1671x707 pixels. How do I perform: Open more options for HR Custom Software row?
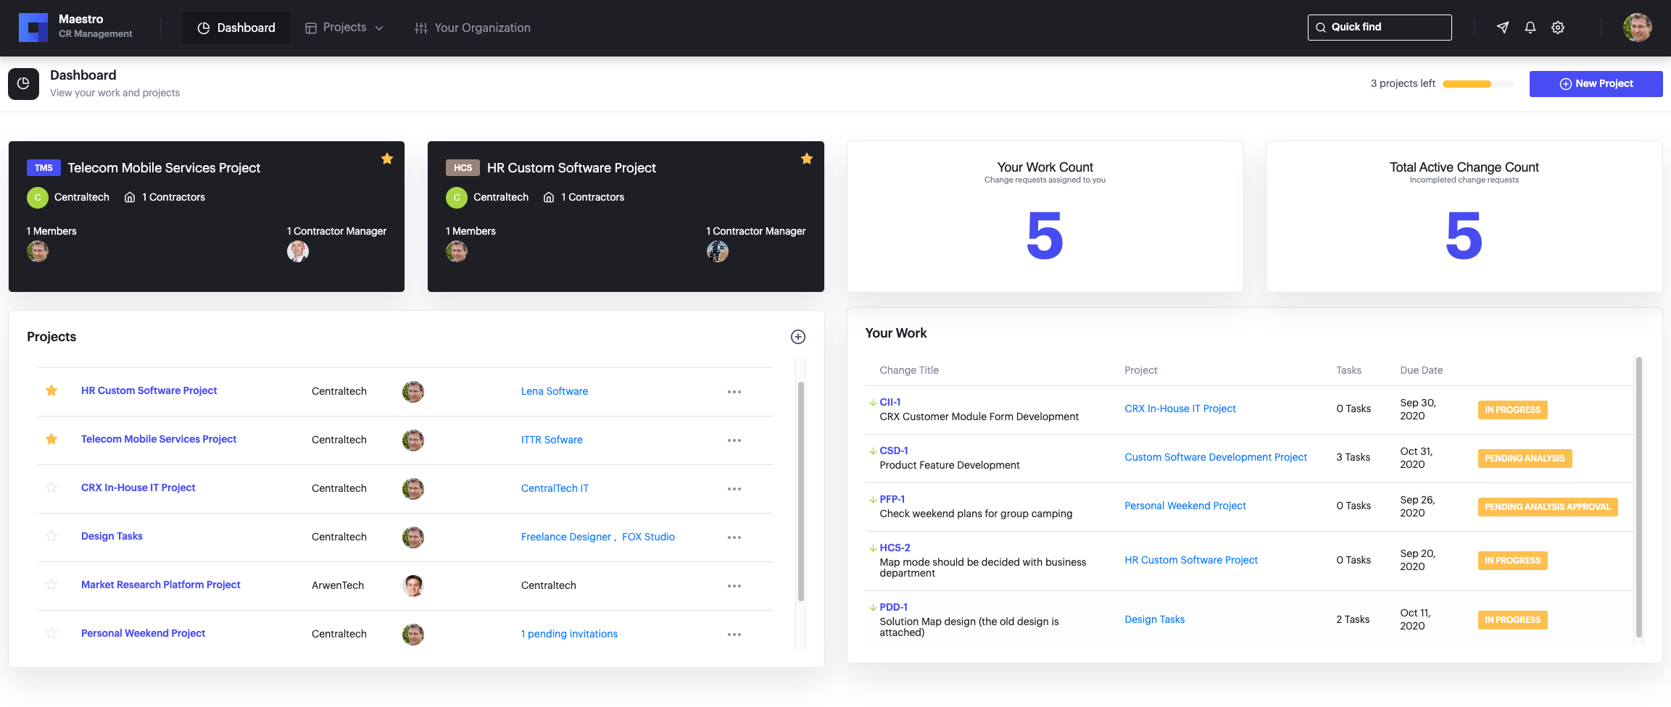[734, 392]
